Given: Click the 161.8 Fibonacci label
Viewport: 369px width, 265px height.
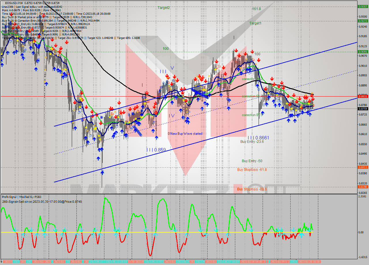Looking at the screenshot, I should click(x=256, y=9).
